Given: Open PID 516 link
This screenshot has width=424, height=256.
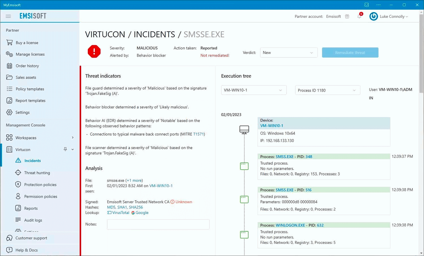Looking at the screenshot, I should (308, 190).
